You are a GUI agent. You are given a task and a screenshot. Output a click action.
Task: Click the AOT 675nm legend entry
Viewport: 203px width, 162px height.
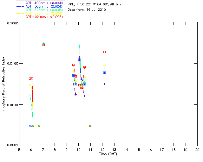[40, 10]
